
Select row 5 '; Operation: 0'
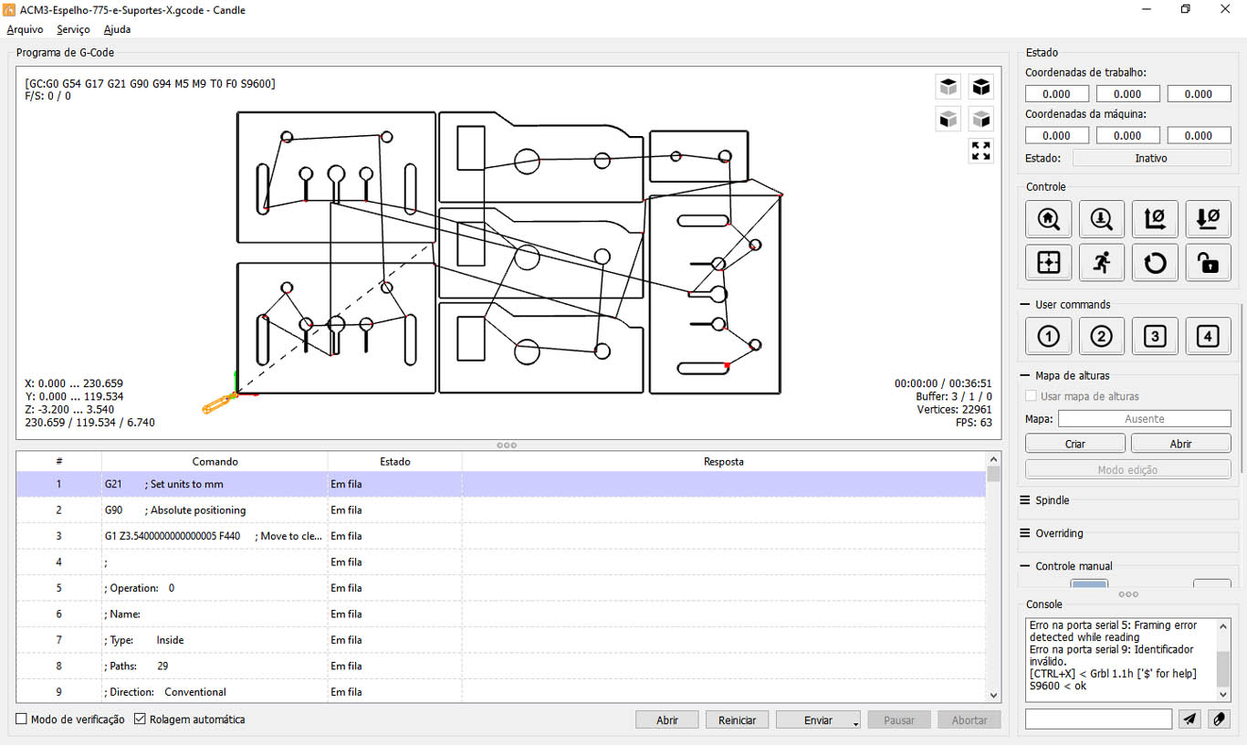tap(501, 588)
